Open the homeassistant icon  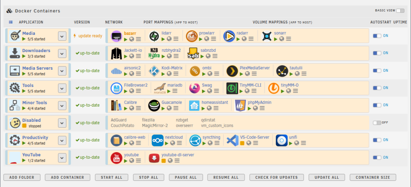tap(194, 105)
